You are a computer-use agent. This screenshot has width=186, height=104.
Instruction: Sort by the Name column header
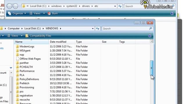click(x=31, y=42)
